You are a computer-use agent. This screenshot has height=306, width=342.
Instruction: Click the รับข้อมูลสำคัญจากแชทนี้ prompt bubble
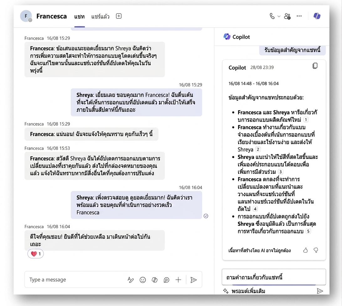[x=293, y=50]
